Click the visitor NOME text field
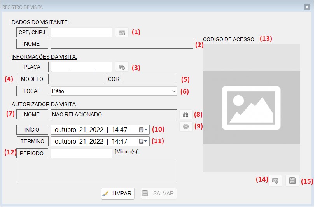The width and height of the screenshot is (315, 207). [122, 44]
